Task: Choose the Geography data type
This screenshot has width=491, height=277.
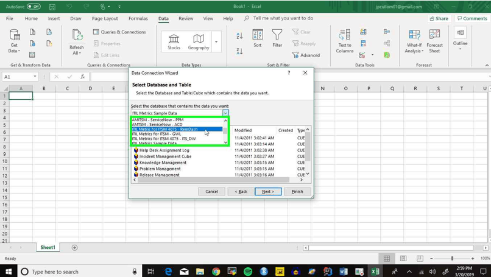Action: point(199,41)
